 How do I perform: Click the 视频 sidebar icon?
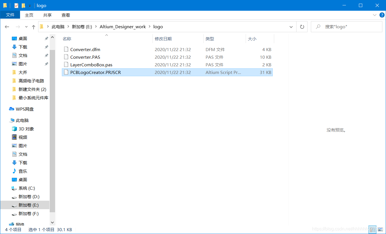(14, 137)
